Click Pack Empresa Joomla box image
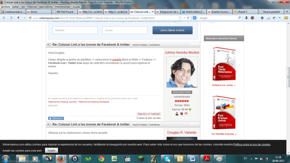Image resolution: width=290 pixels, height=163 pixels. (x=224, y=112)
